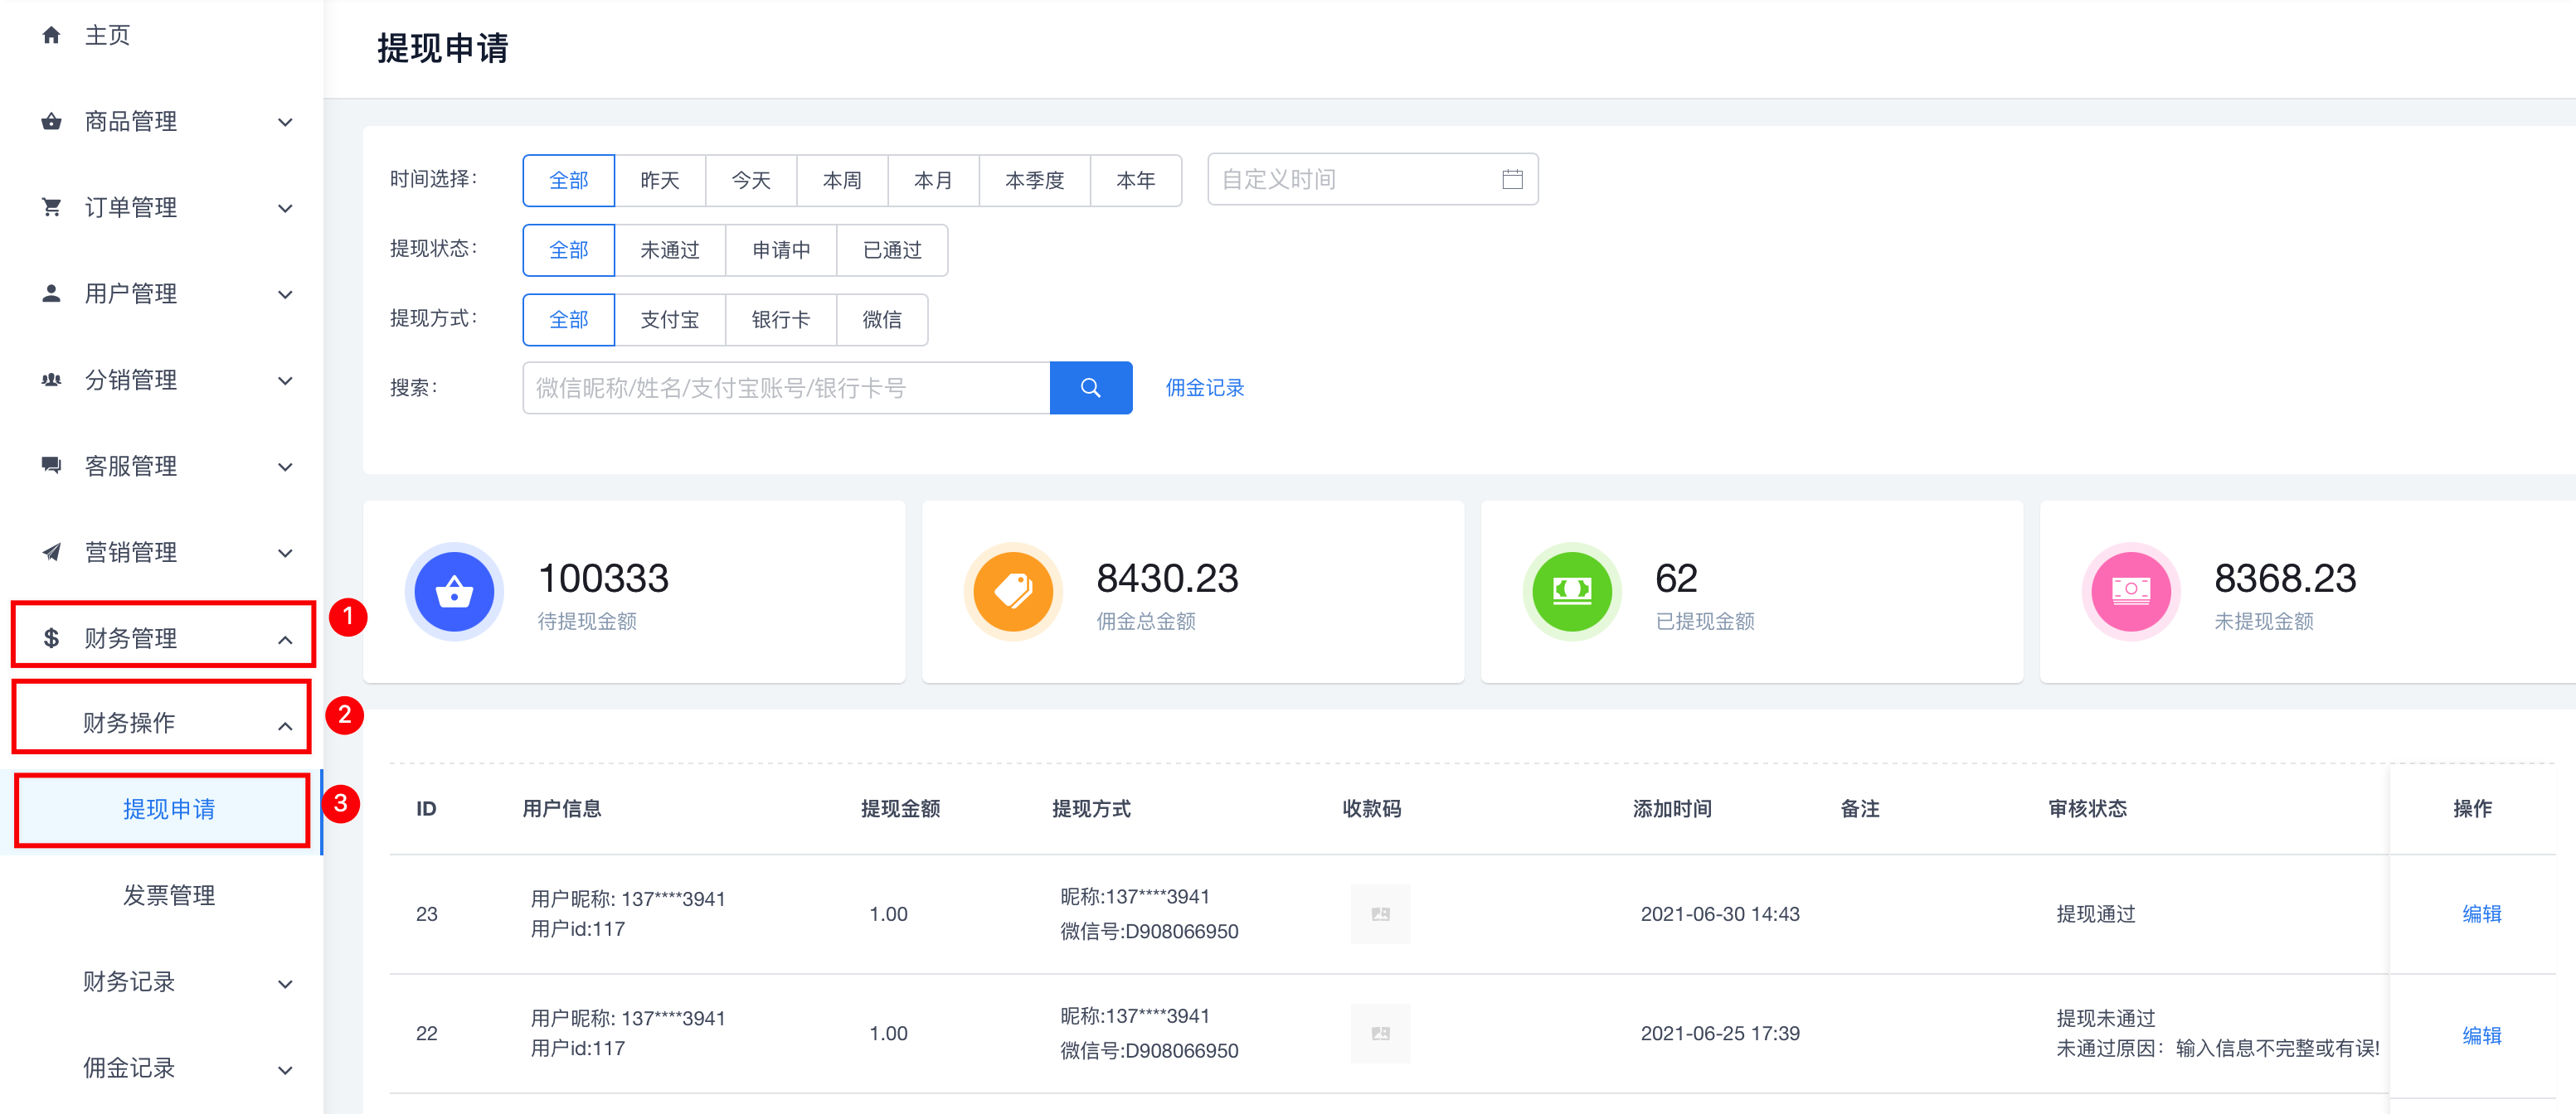Expand 客服管理 menu chevron
The image size is (2576, 1114).
click(285, 467)
